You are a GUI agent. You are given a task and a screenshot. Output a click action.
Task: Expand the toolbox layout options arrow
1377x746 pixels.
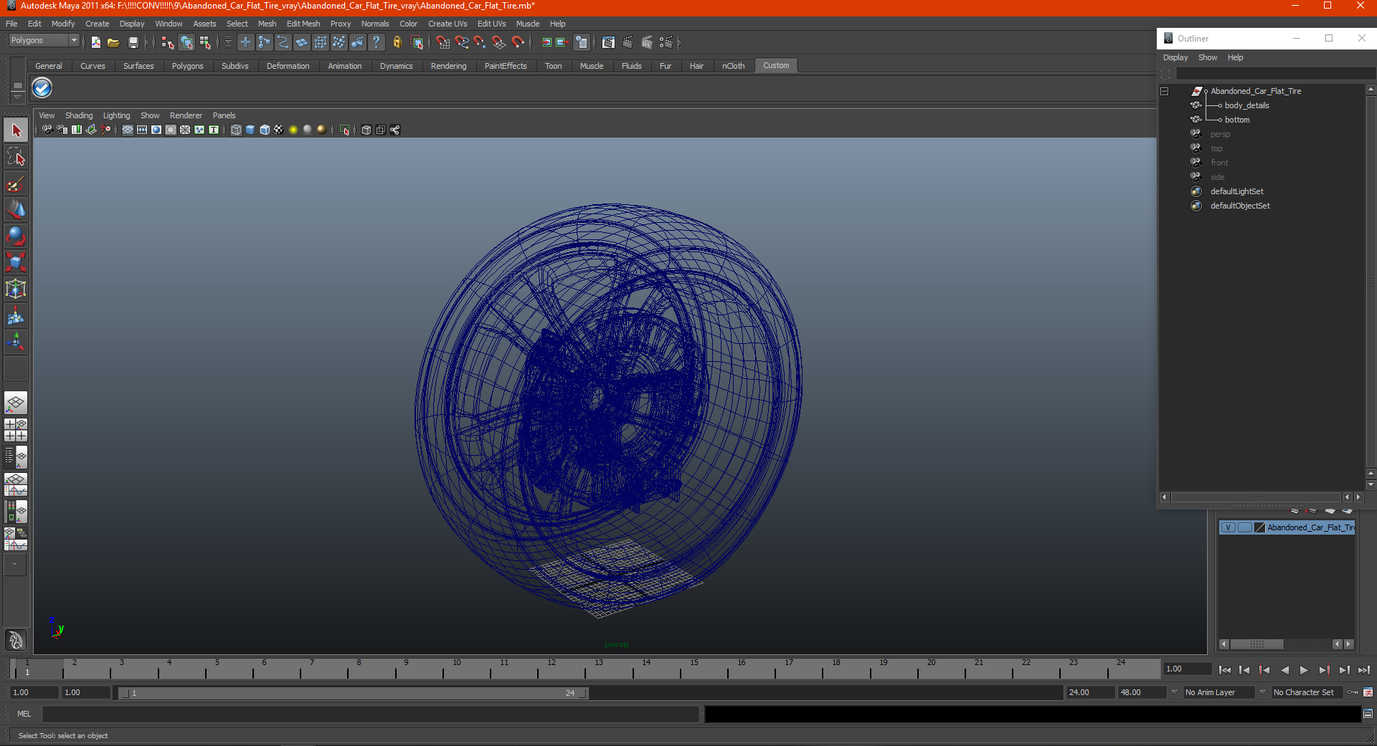pos(14,565)
